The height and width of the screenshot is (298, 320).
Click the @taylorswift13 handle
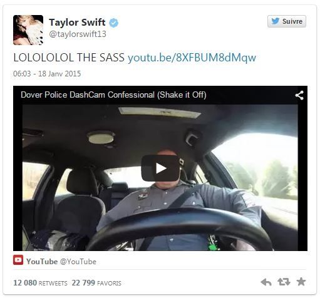pos(78,34)
